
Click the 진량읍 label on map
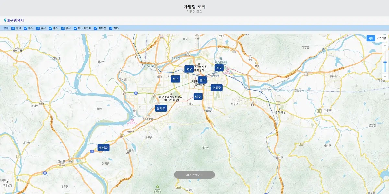[x=333, y=77]
